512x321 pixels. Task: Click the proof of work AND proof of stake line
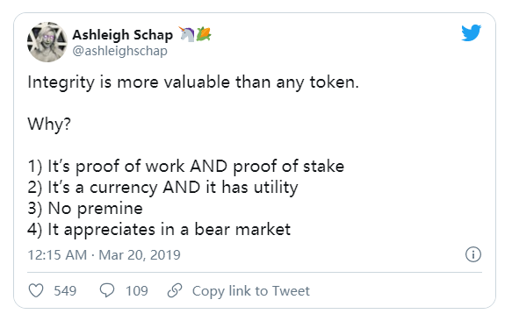point(186,167)
